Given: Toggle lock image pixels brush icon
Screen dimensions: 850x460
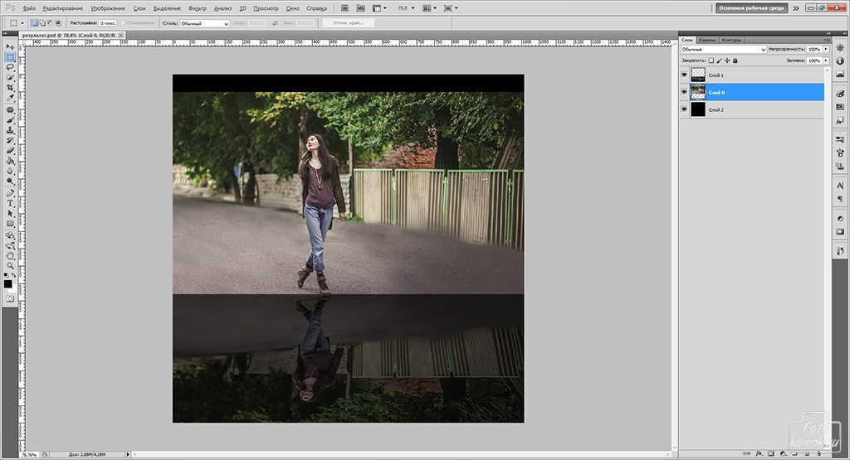Looking at the screenshot, I should (x=720, y=61).
